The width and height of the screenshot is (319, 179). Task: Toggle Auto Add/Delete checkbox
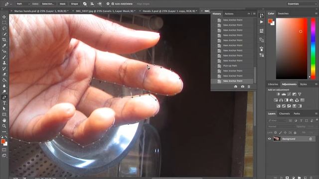click(x=113, y=4)
